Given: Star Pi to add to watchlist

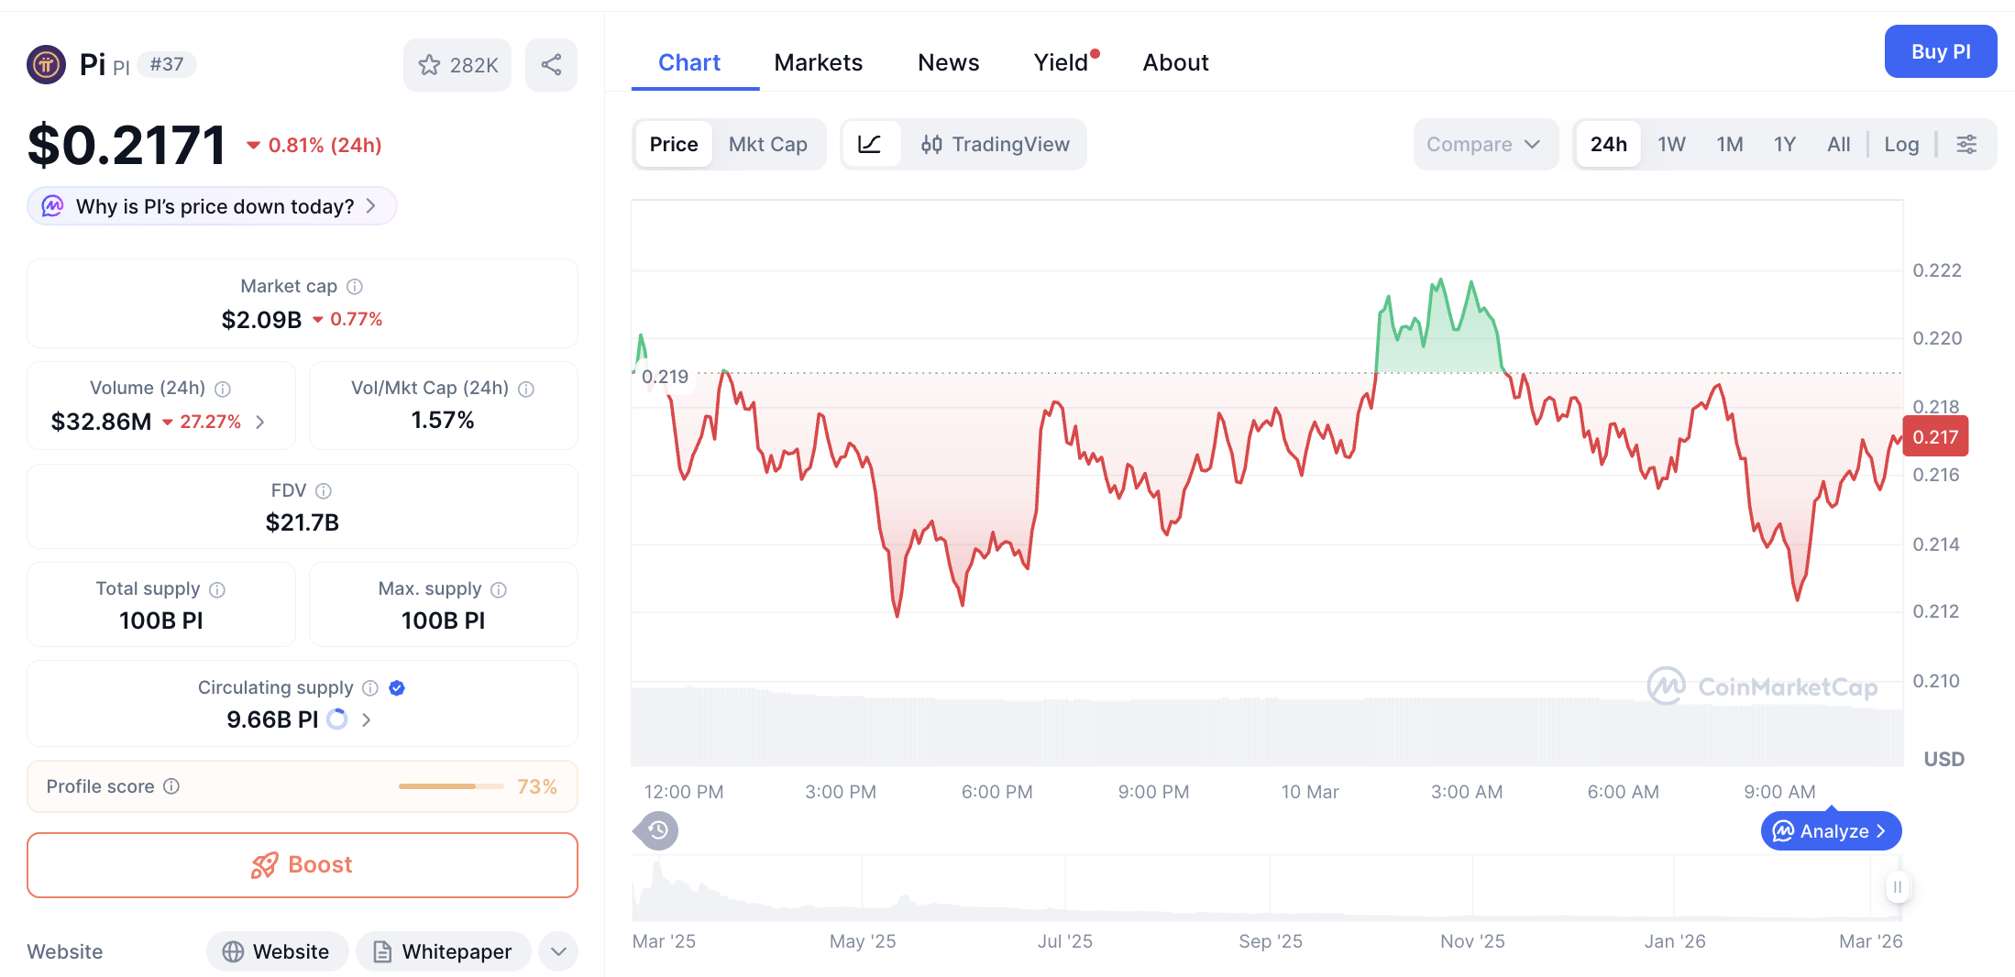Looking at the screenshot, I should click(x=429, y=64).
